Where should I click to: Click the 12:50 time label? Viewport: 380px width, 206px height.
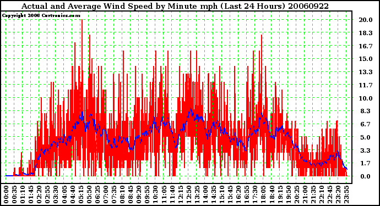188,194
